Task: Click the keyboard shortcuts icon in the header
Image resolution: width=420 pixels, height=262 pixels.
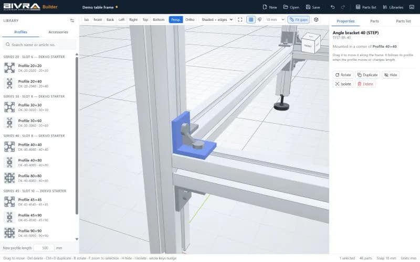Action: tap(412, 7)
